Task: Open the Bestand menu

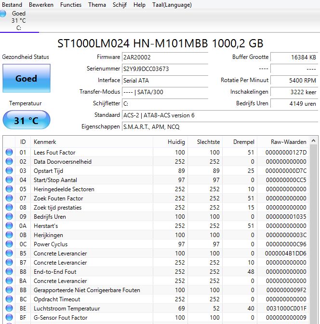Action: point(12,5)
